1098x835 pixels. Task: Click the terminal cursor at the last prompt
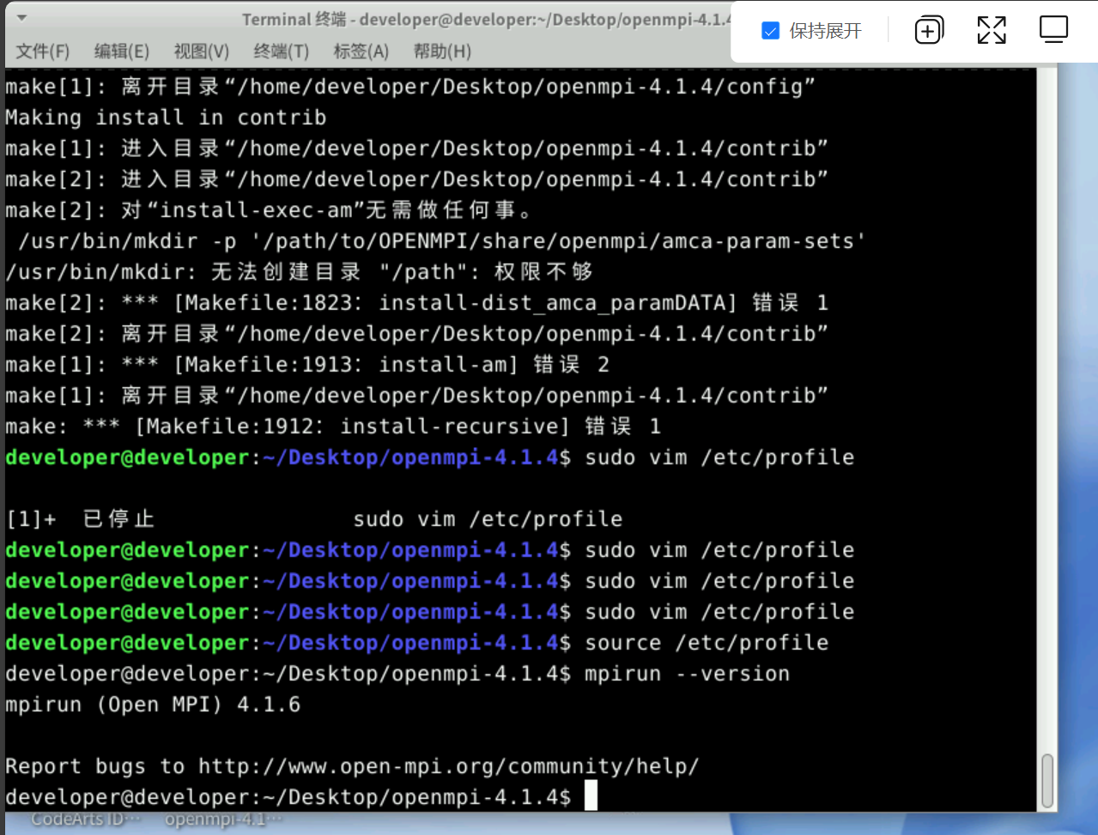(x=591, y=796)
